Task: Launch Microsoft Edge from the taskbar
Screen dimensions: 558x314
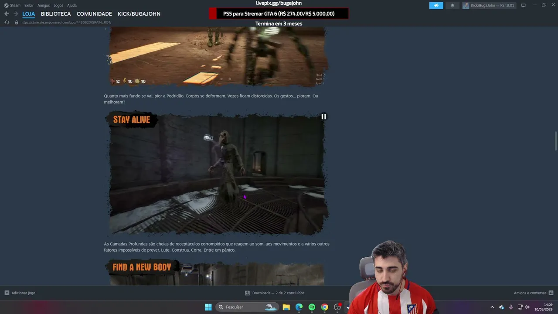Action: pos(299,307)
